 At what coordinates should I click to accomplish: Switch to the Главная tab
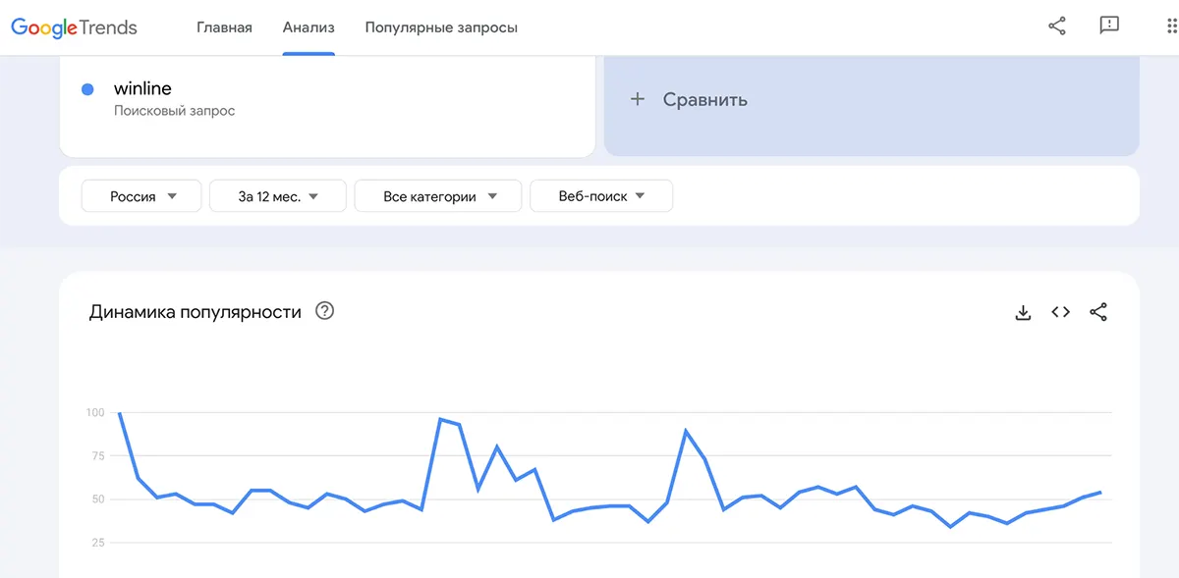(224, 27)
